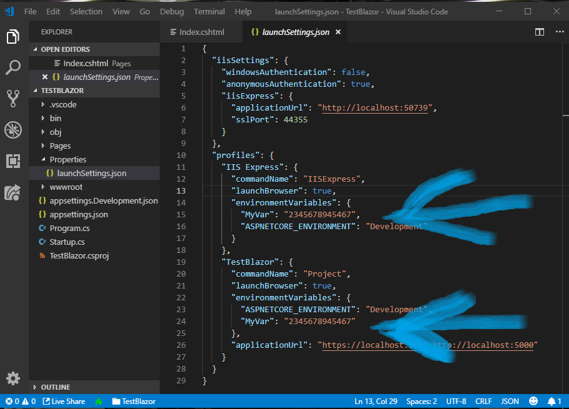Click the http://localhost:50739 URL link

[375, 108]
